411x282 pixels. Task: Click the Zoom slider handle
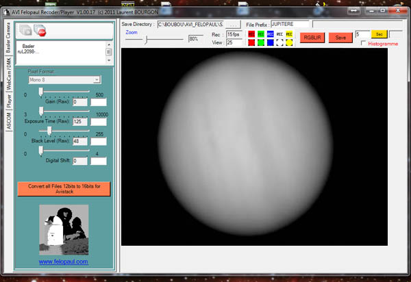pyautogui.click(x=145, y=39)
